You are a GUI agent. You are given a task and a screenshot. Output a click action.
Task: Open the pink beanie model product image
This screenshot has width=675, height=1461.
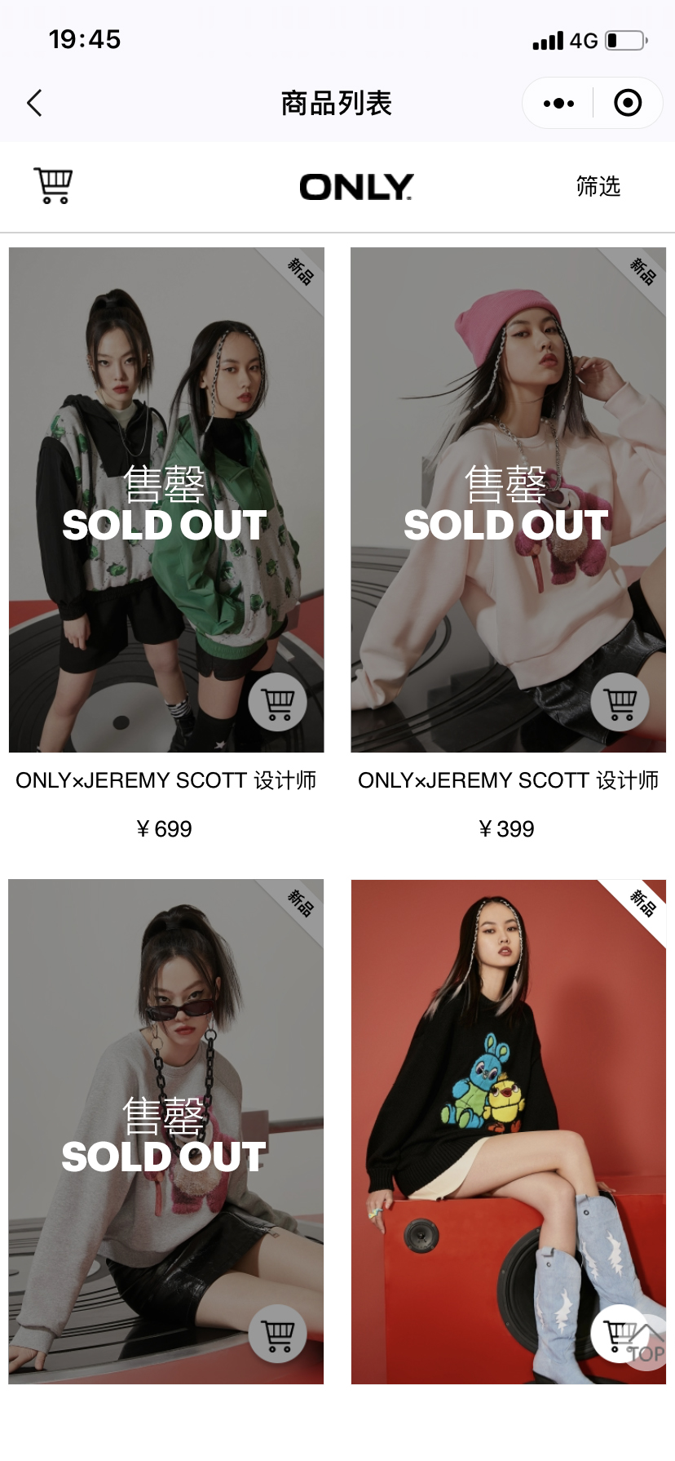coord(508,500)
